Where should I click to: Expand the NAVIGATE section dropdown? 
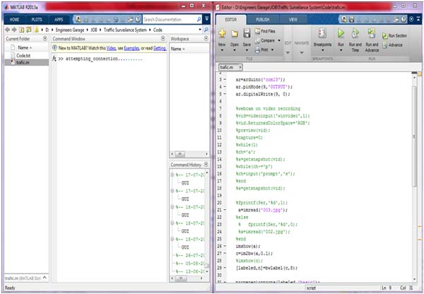pyautogui.click(x=302, y=52)
